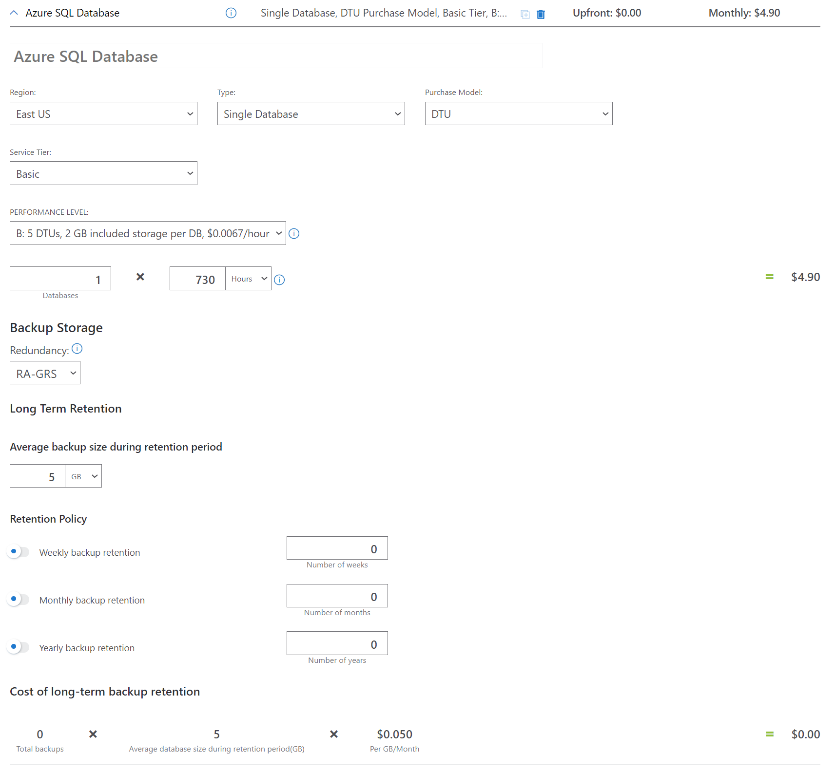The height and width of the screenshot is (772, 835).
Task: Click the Weekly backup retention label
Action: [90, 553]
